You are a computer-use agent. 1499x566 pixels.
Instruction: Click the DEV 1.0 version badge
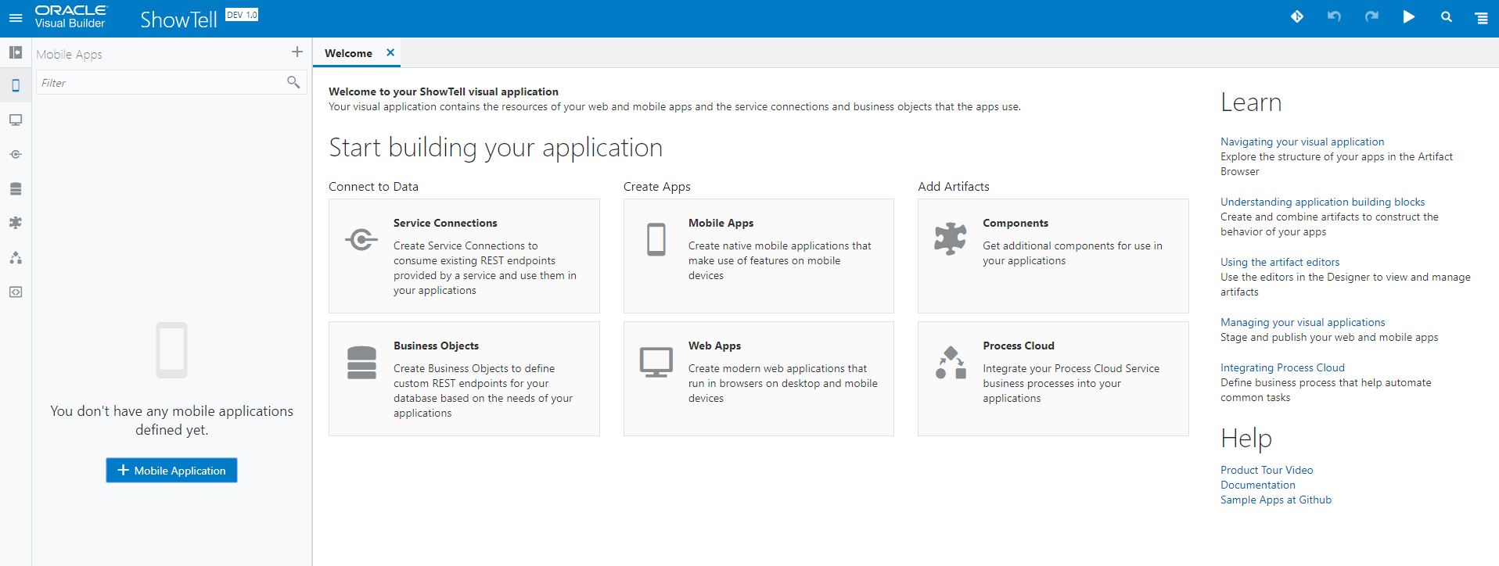point(242,15)
